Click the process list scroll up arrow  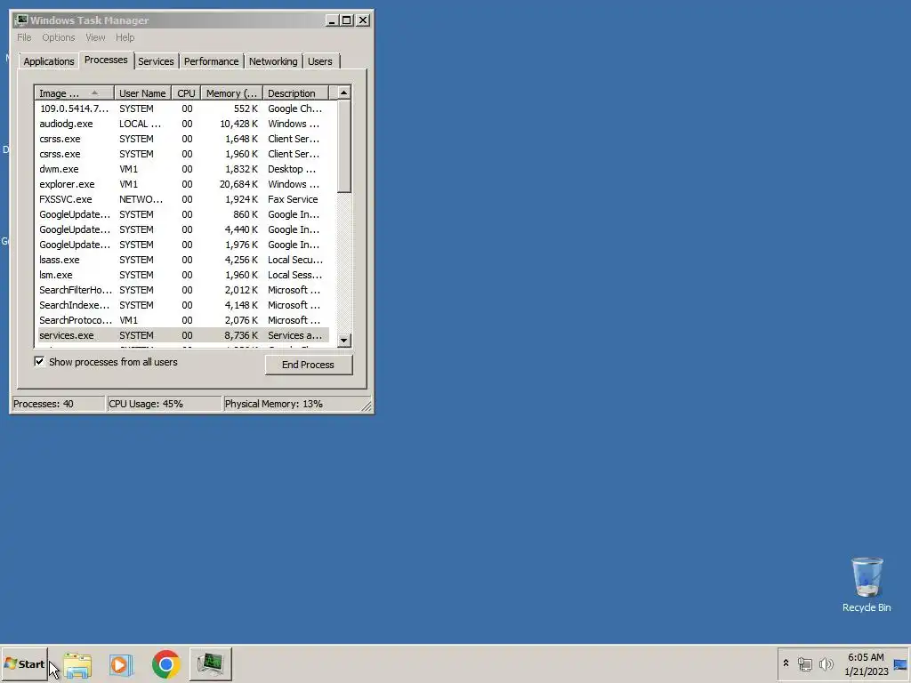point(344,92)
